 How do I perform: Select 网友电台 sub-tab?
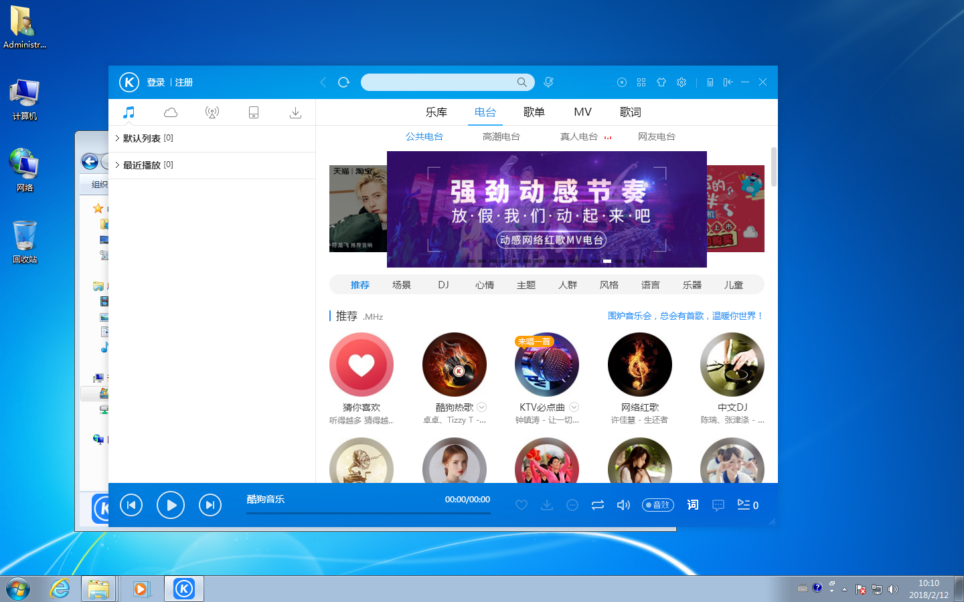657,136
